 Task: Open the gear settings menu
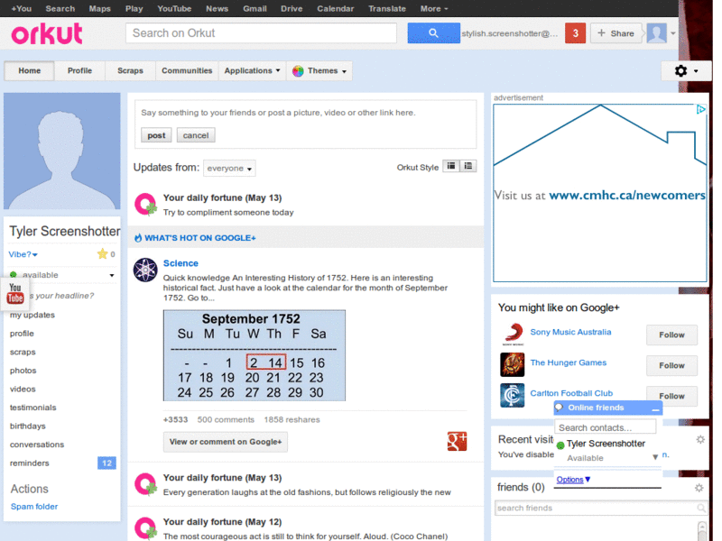[686, 71]
